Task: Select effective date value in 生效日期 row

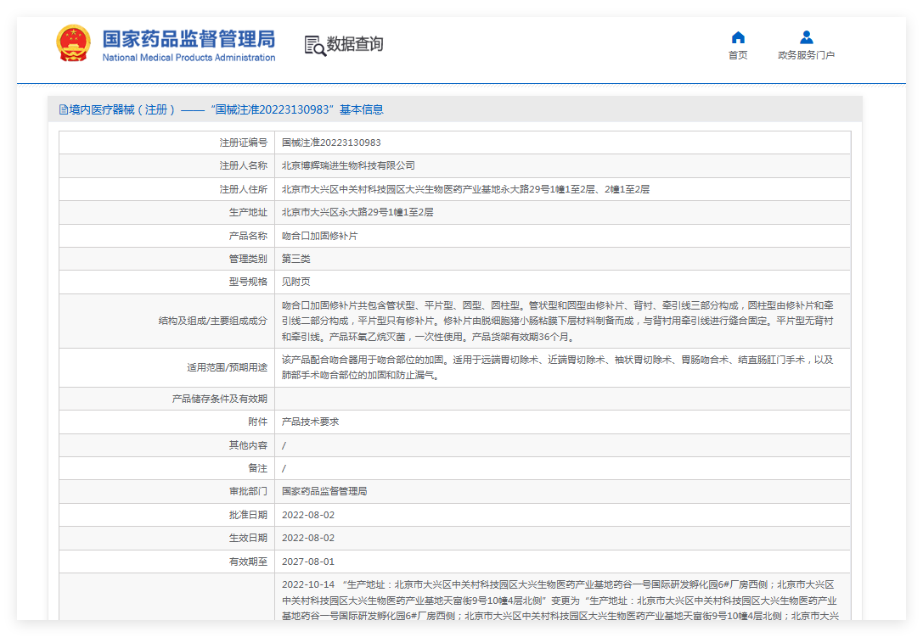Action: (308, 538)
